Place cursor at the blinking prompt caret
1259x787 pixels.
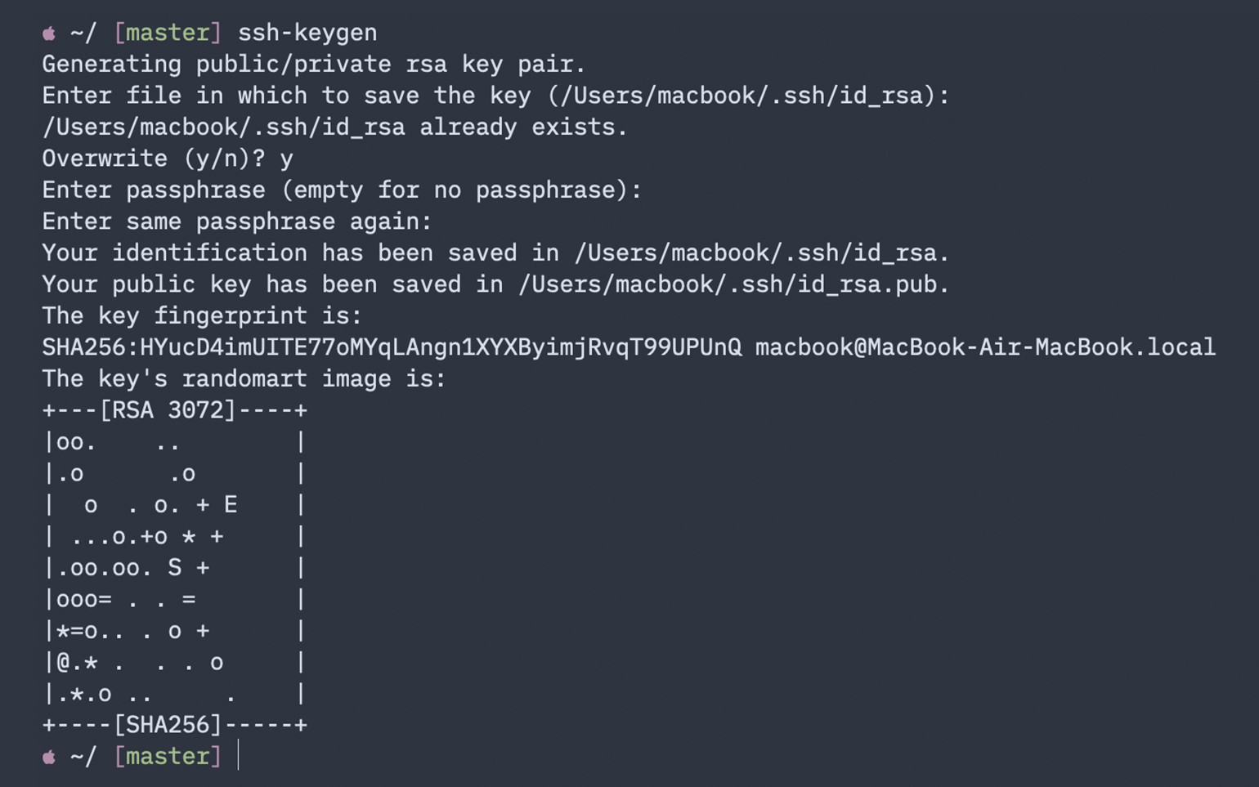tap(238, 756)
